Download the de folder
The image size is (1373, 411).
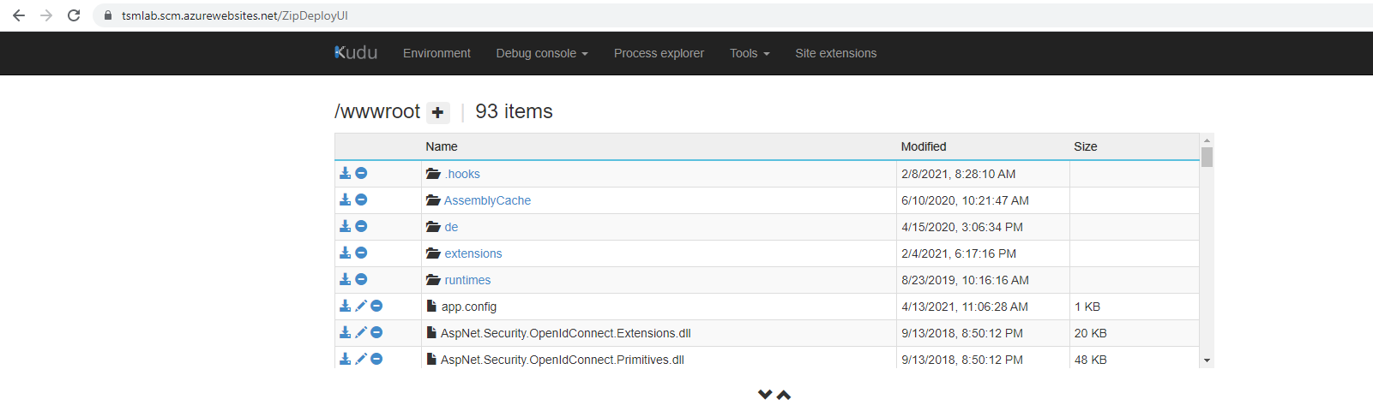[x=345, y=226]
